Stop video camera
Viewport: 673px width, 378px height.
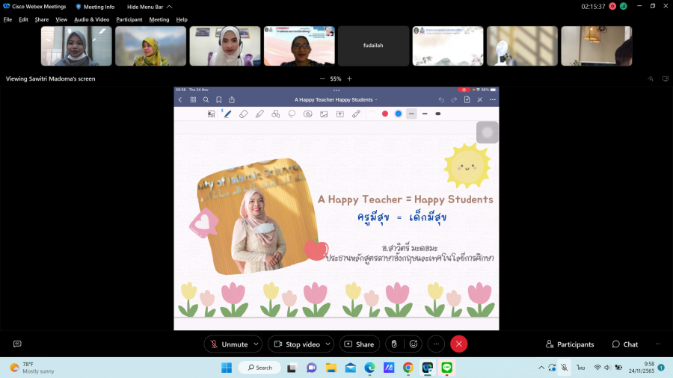tap(296, 344)
